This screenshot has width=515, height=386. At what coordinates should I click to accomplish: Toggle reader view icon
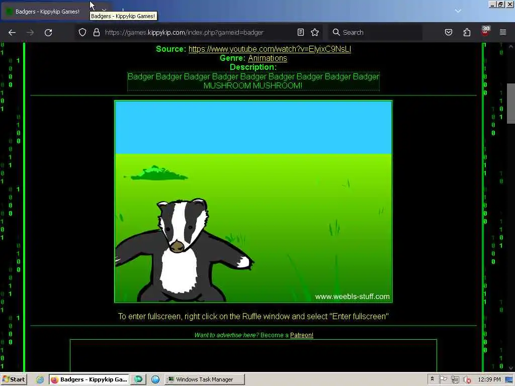(x=301, y=32)
